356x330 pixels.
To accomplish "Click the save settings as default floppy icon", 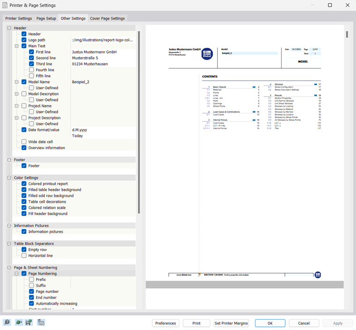I will (x=29, y=322).
